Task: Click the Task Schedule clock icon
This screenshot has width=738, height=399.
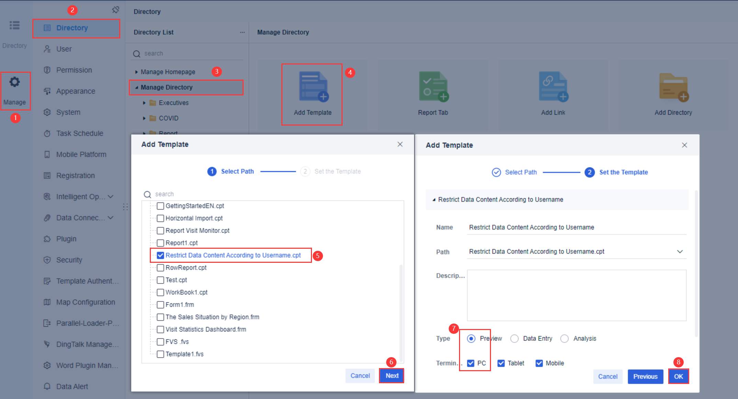Action: (x=47, y=133)
